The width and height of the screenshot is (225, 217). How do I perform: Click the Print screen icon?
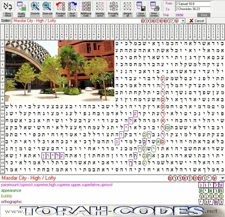pos(154,7)
